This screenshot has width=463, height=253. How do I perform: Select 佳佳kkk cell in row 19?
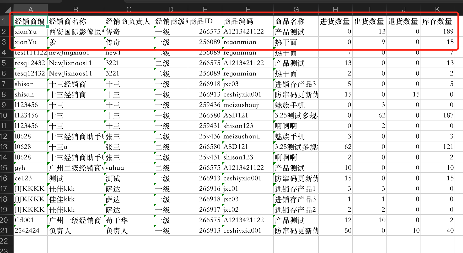pyautogui.click(x=76, y=210)
